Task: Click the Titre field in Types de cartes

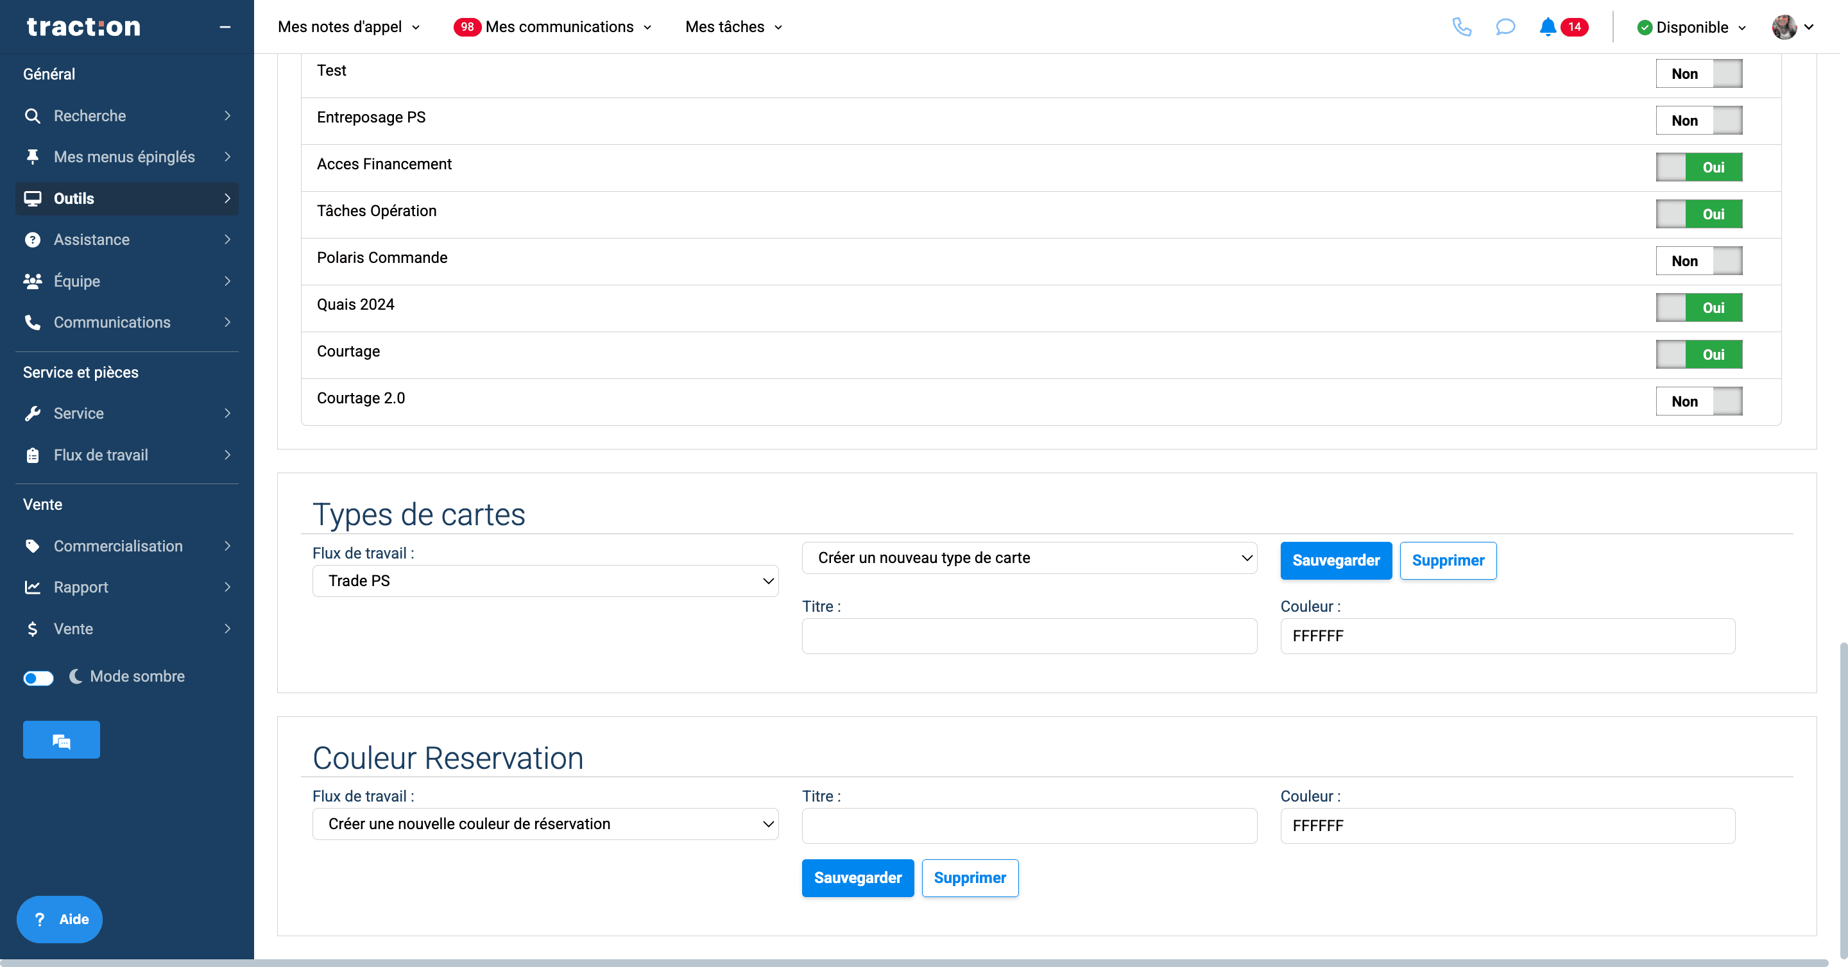Action: [x=1029, y=636]
